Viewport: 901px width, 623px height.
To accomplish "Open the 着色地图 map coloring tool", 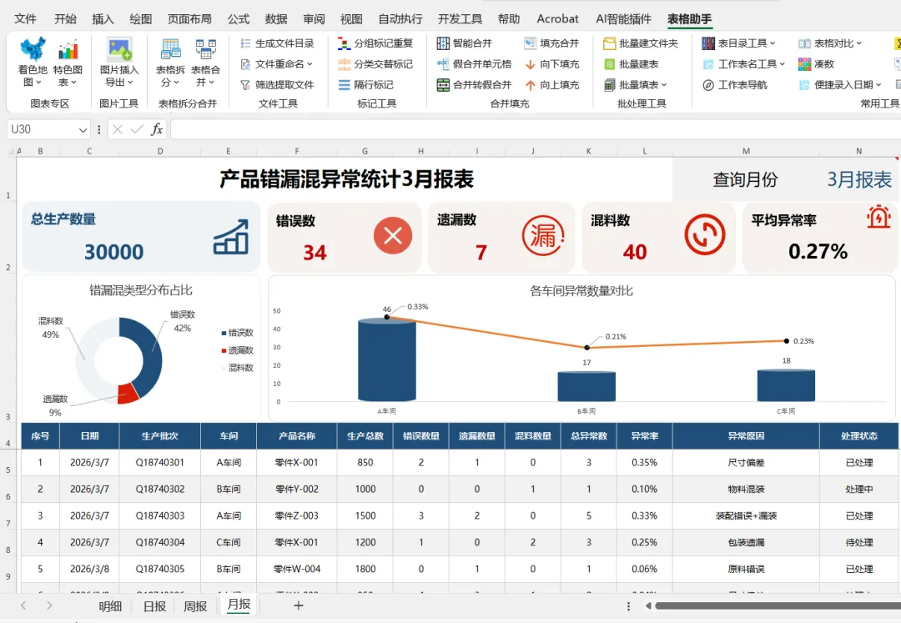I will tap(33, 62).
